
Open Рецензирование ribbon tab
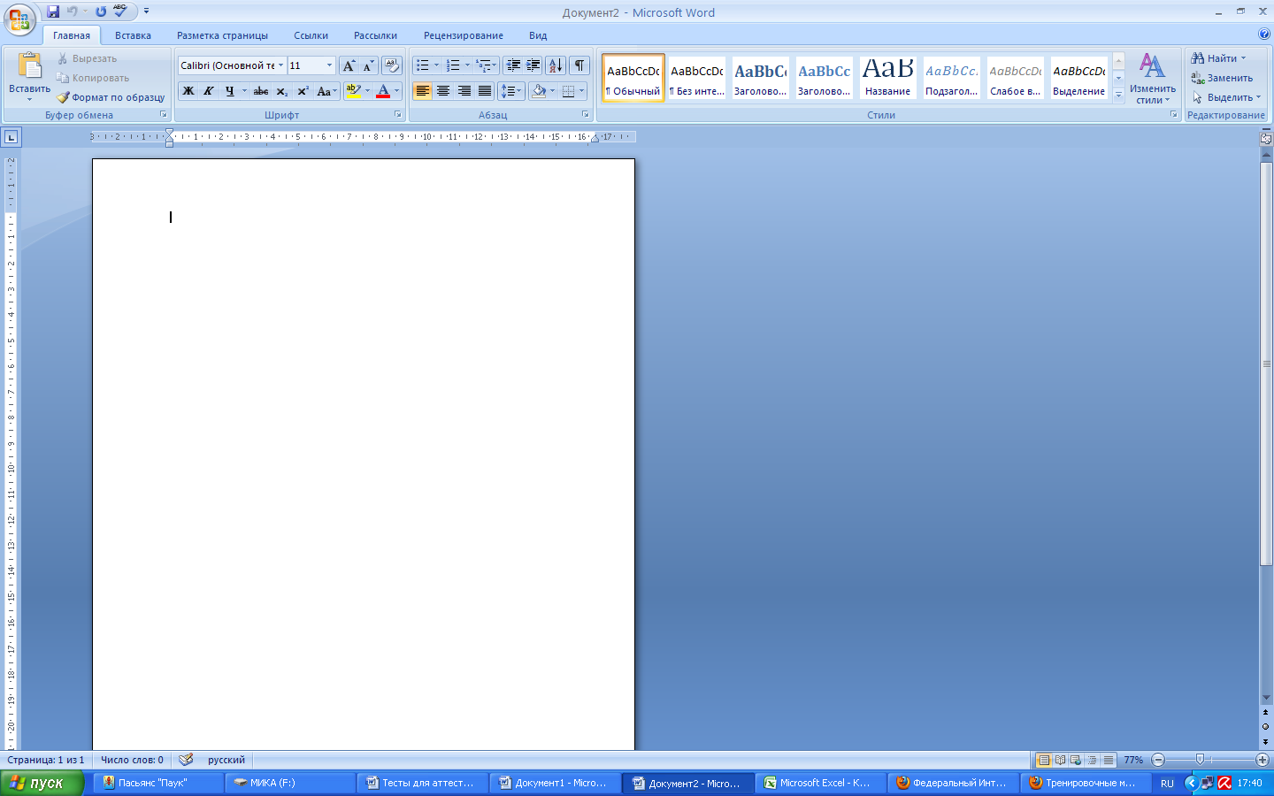coord(463,35)
